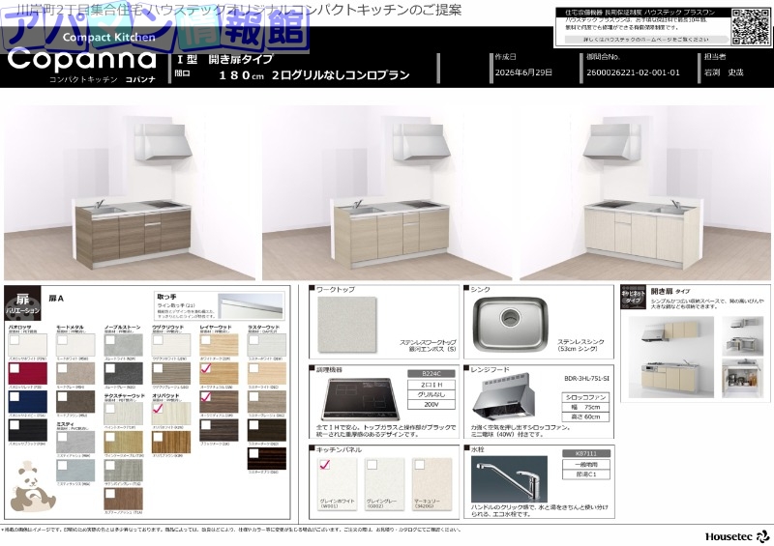Click the シンク section heading
The width and height of the screenshot is (774, 546).
[x=480, y=290]
